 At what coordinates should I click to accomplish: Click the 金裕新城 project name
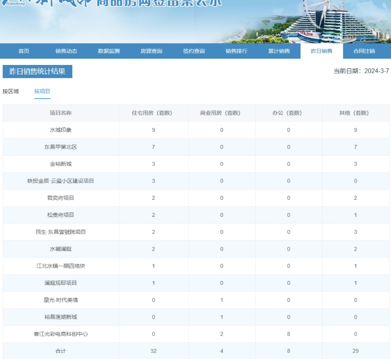pyautogui.click(x=61, y=164)
